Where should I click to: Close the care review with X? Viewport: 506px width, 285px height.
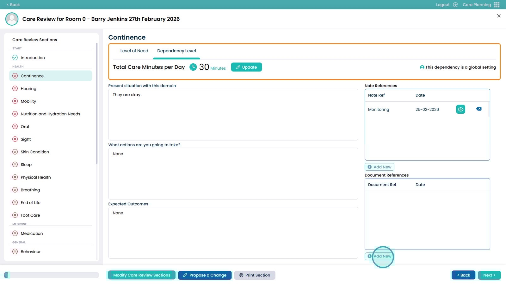point(499,16)
